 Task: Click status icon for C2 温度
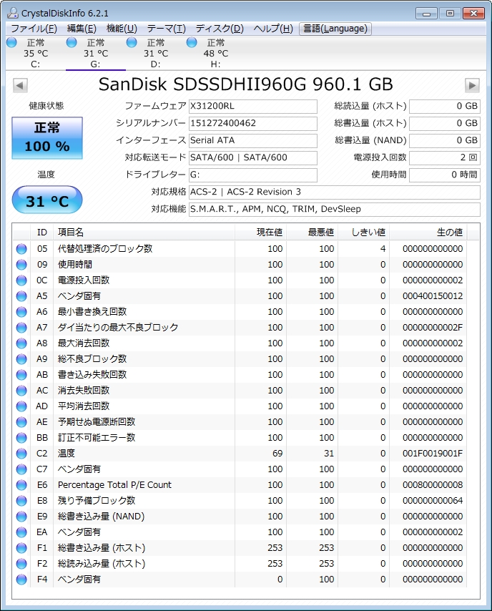click(21, 454)
